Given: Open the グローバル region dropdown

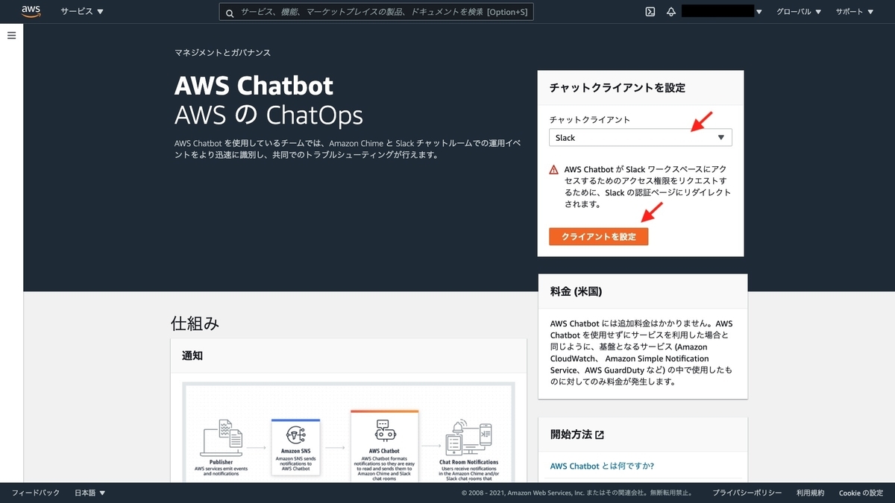Looking at the screenshot, I should [799, 12].
